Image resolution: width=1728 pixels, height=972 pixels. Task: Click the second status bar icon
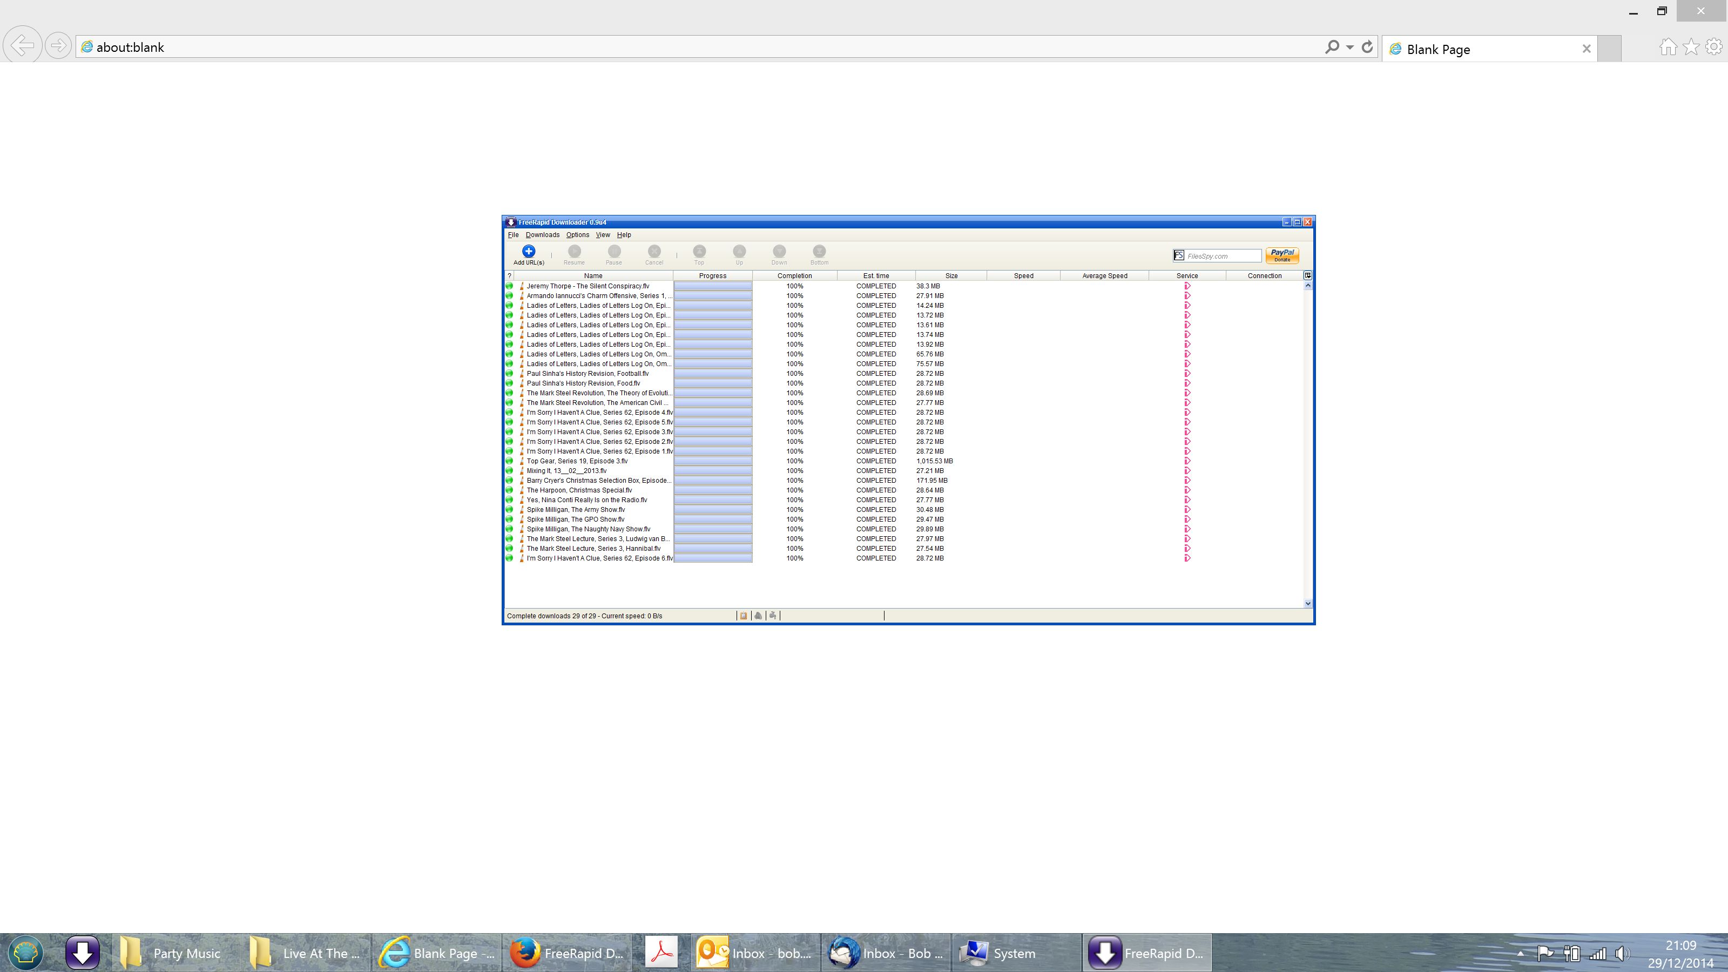tap(758, 616)
